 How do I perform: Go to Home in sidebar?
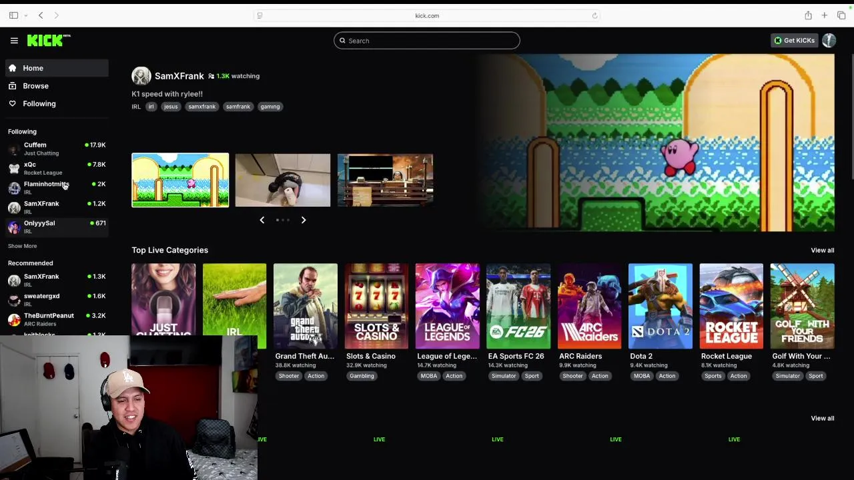[55, 68]
